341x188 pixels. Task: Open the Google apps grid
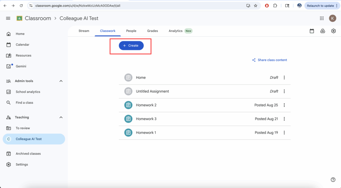322,18
